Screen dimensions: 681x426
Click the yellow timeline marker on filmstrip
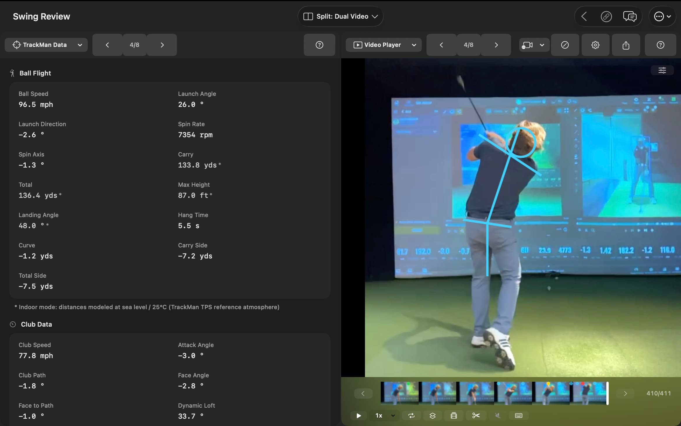point(548,383)
